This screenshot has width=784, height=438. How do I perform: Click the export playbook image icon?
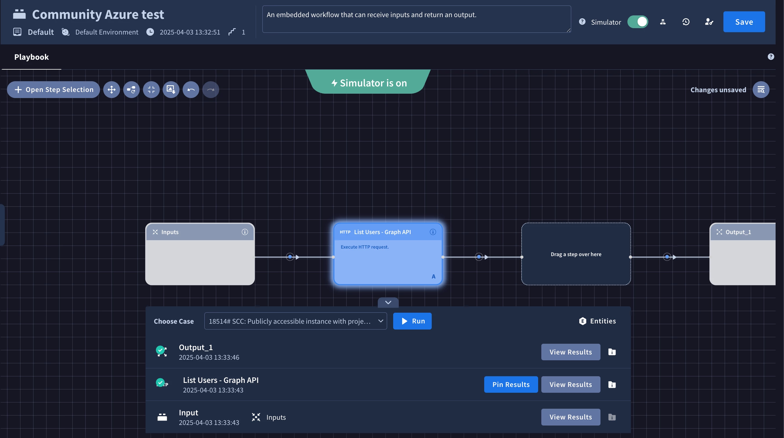[171, 90]
